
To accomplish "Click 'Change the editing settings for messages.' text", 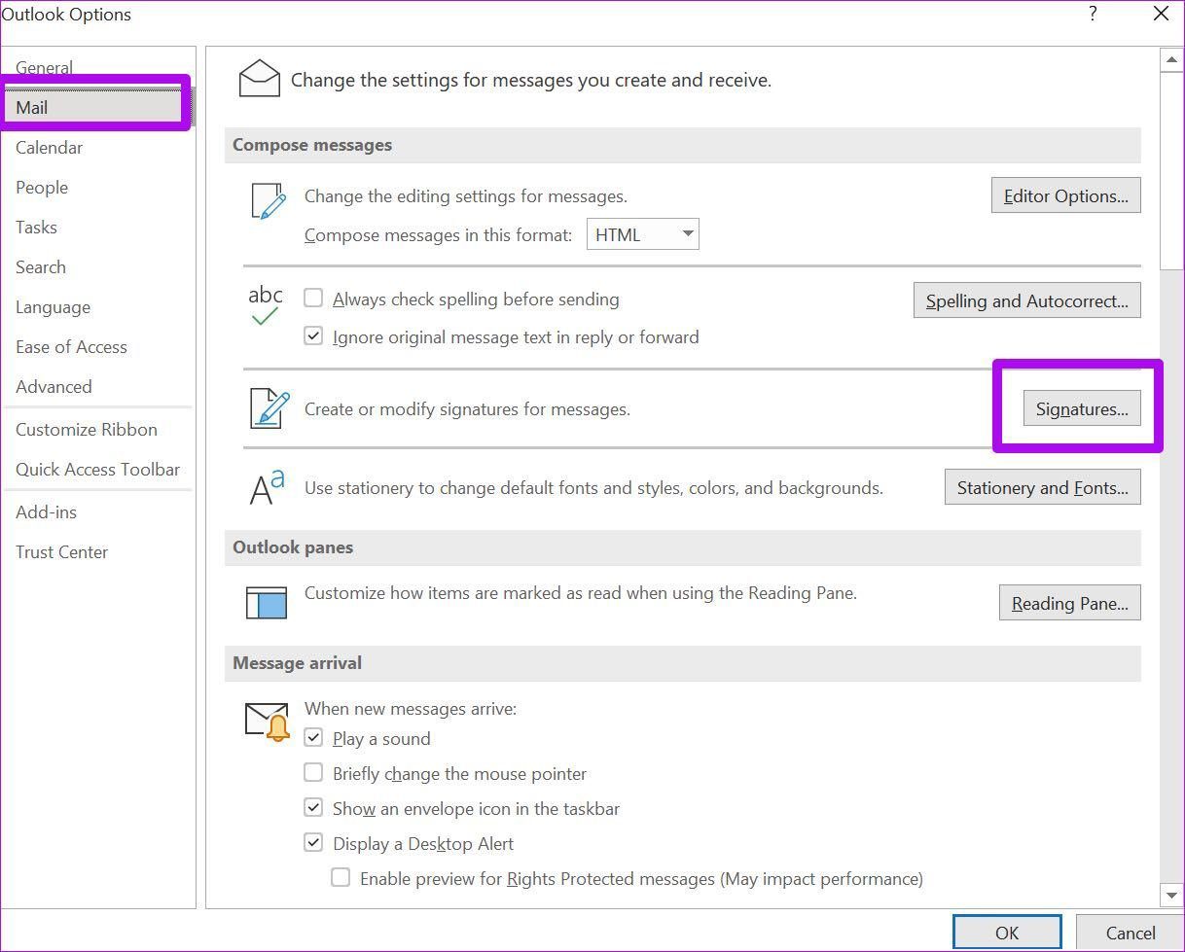I will (x=466, y=196).
